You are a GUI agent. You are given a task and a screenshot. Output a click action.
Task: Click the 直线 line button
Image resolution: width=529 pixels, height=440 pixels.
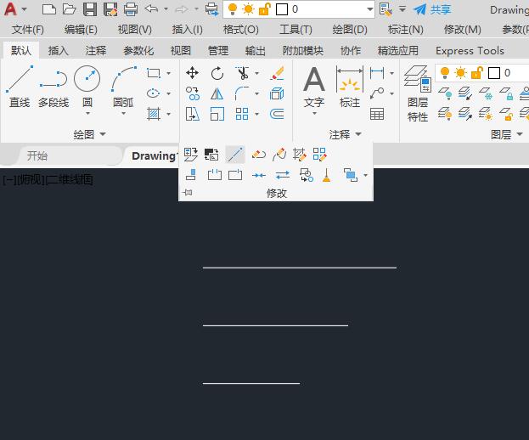pos(20,87)
